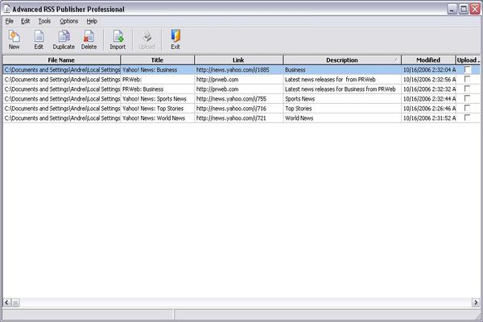Click modified date 10/16/2006 2:32:56
The image size is (483, 322).
[x=428, y=80]
